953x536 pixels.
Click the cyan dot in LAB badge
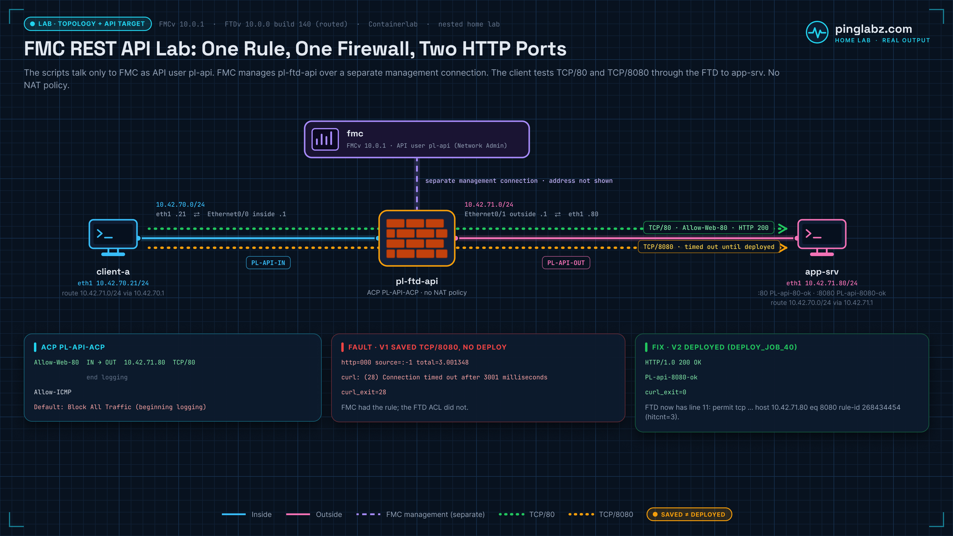[x=32, y=24]
